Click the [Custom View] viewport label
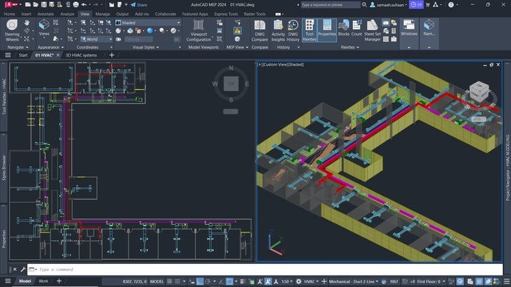 click(275, 65)
